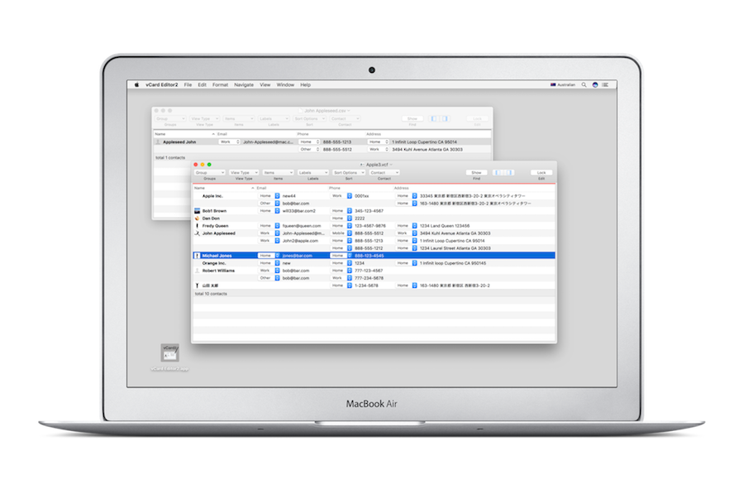Click Michael Jones's contact photo
Image resolution: width=744 pixels, height=489 pixels.
pyautogui.click(x=198, y=256)
